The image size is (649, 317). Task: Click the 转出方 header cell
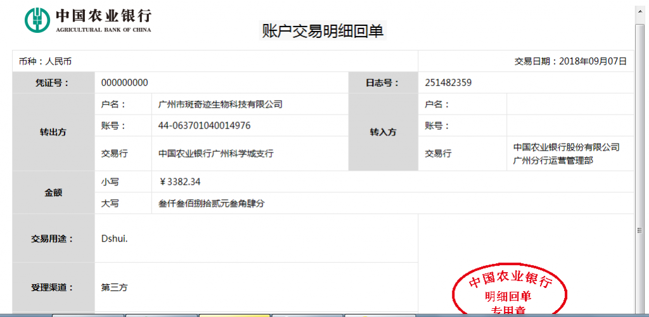54,132
